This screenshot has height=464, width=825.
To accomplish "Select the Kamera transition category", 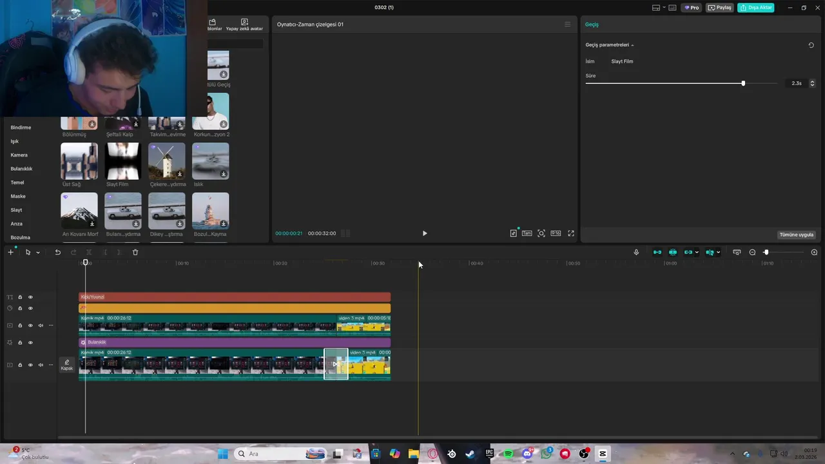I will 19,155.
